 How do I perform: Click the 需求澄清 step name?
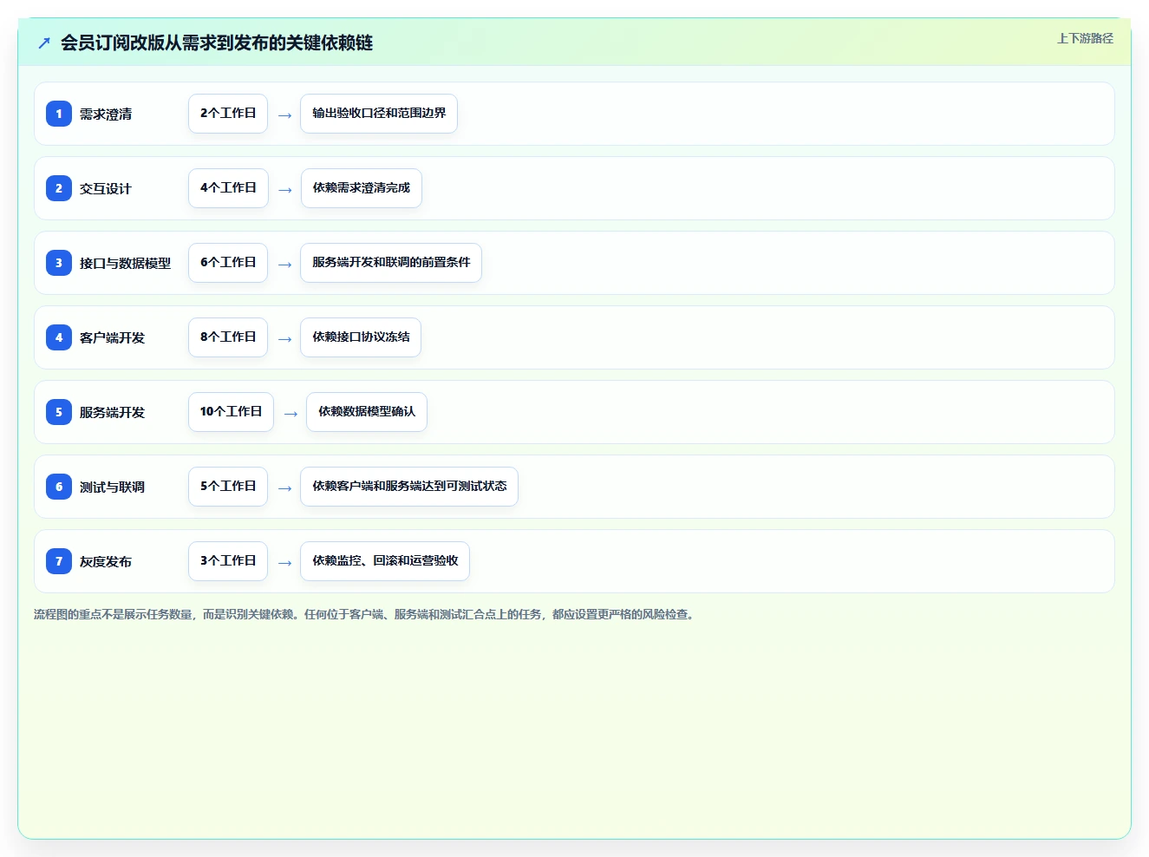tap(106, 114)
